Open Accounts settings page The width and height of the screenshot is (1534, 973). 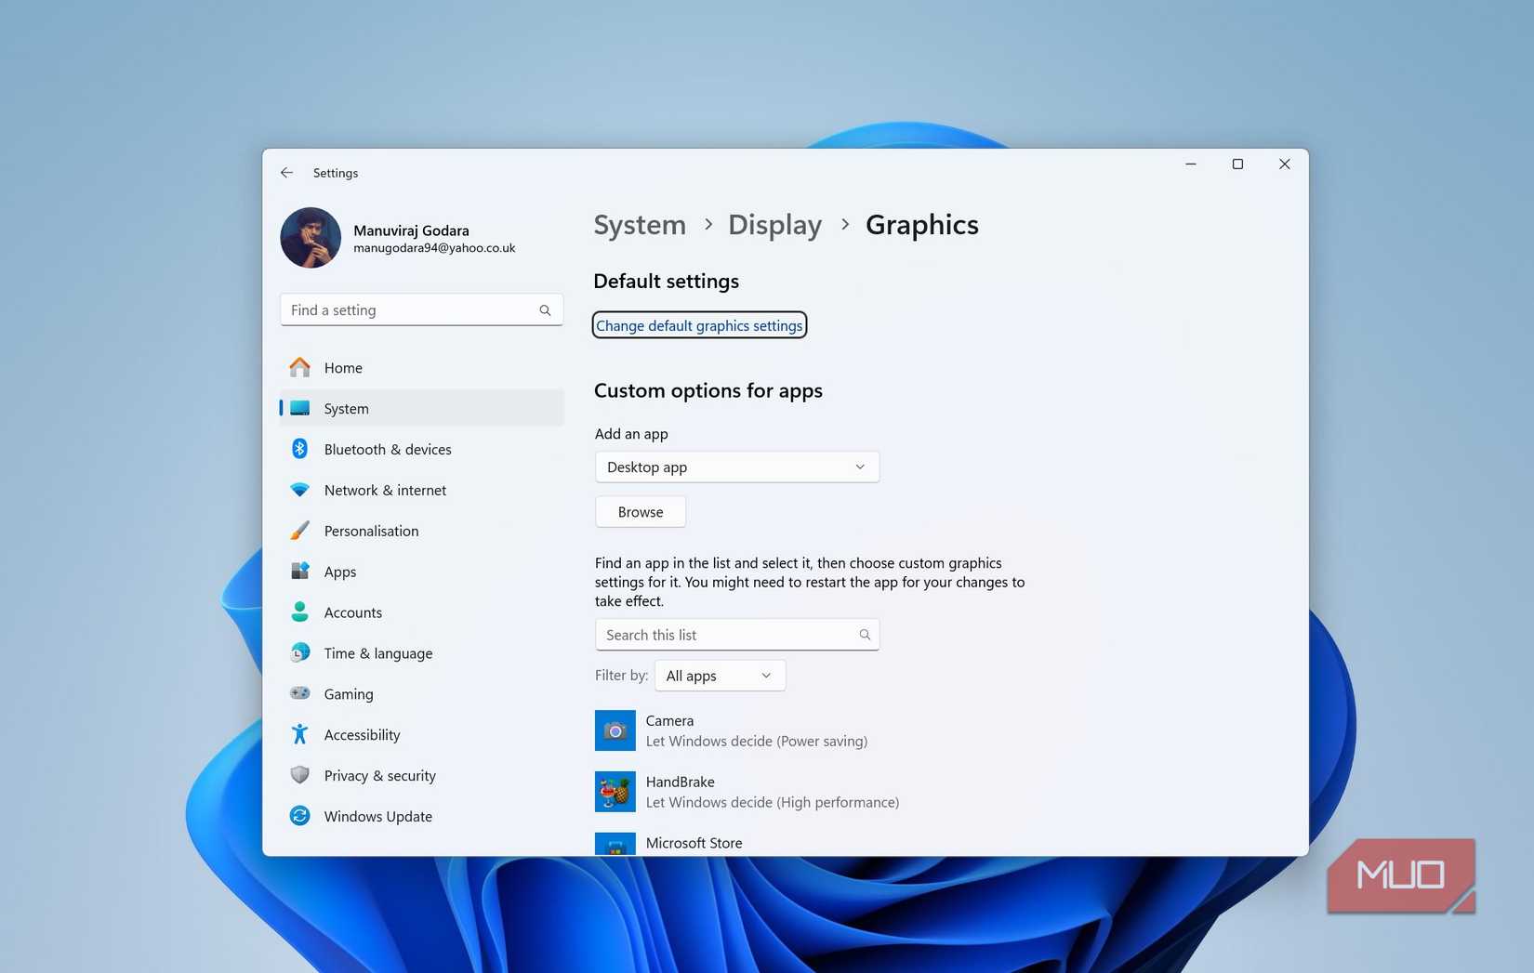tap(422, 611)
